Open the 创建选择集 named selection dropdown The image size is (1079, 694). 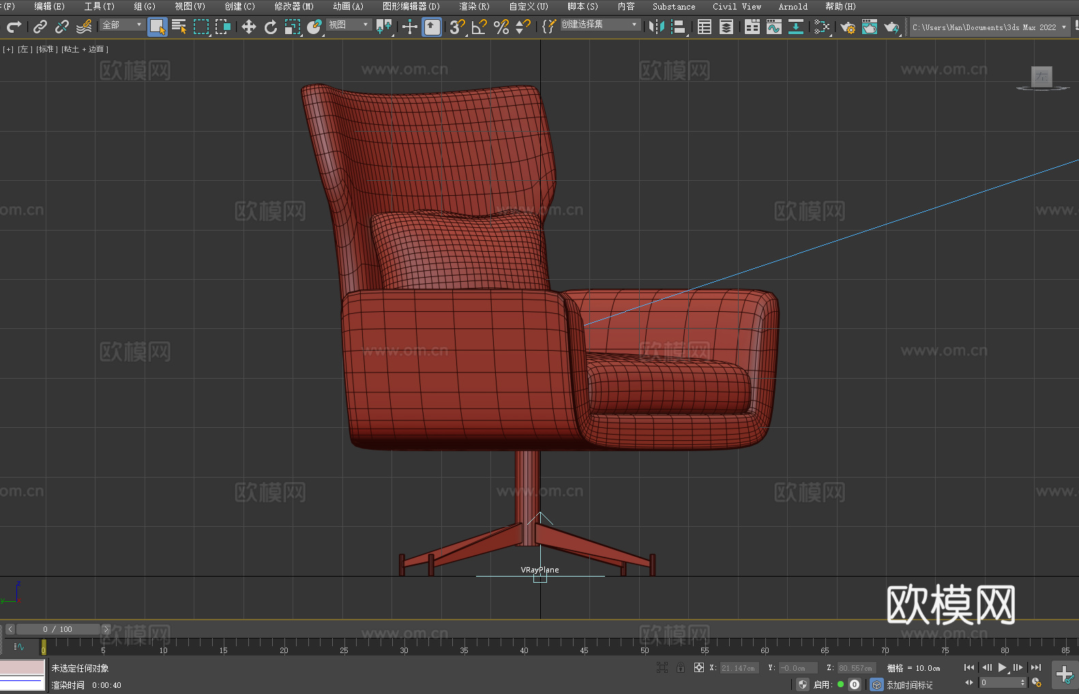pos(600,25)
